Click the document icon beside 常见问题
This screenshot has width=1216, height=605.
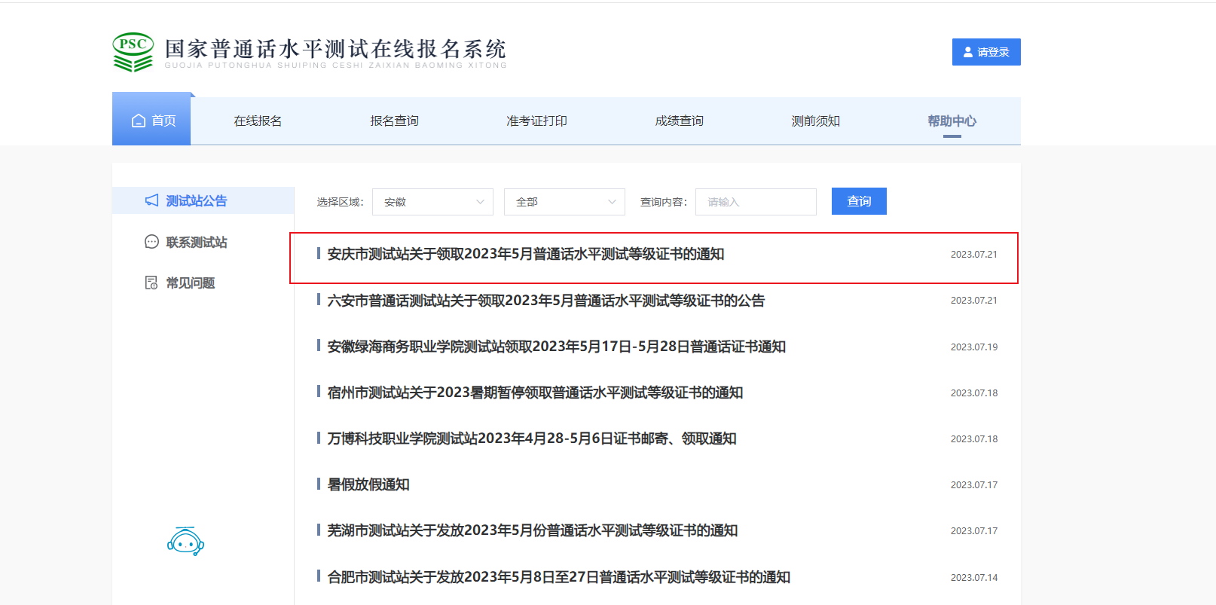pos(151,283)
